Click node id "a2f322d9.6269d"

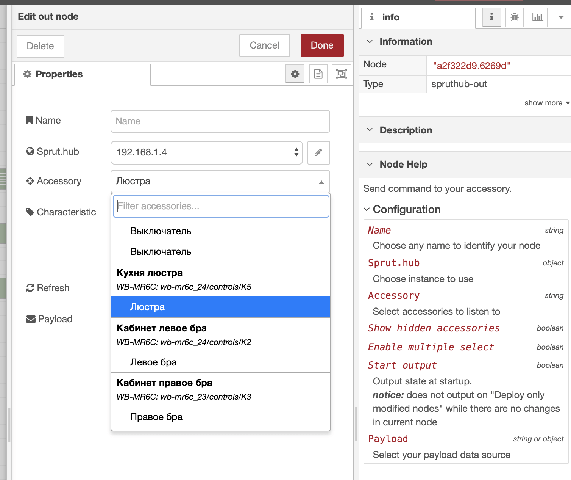pyautogui.click(x=471, y=66)
